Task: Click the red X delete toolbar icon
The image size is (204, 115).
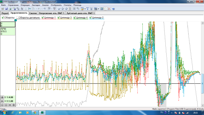Action: [109, 9]
